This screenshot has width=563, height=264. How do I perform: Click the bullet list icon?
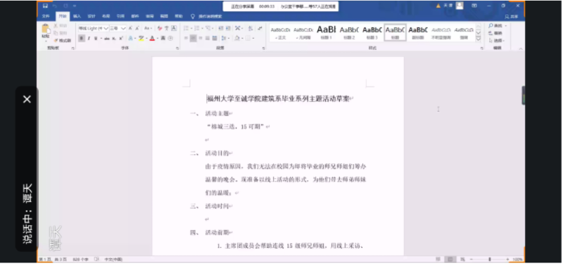186,28
